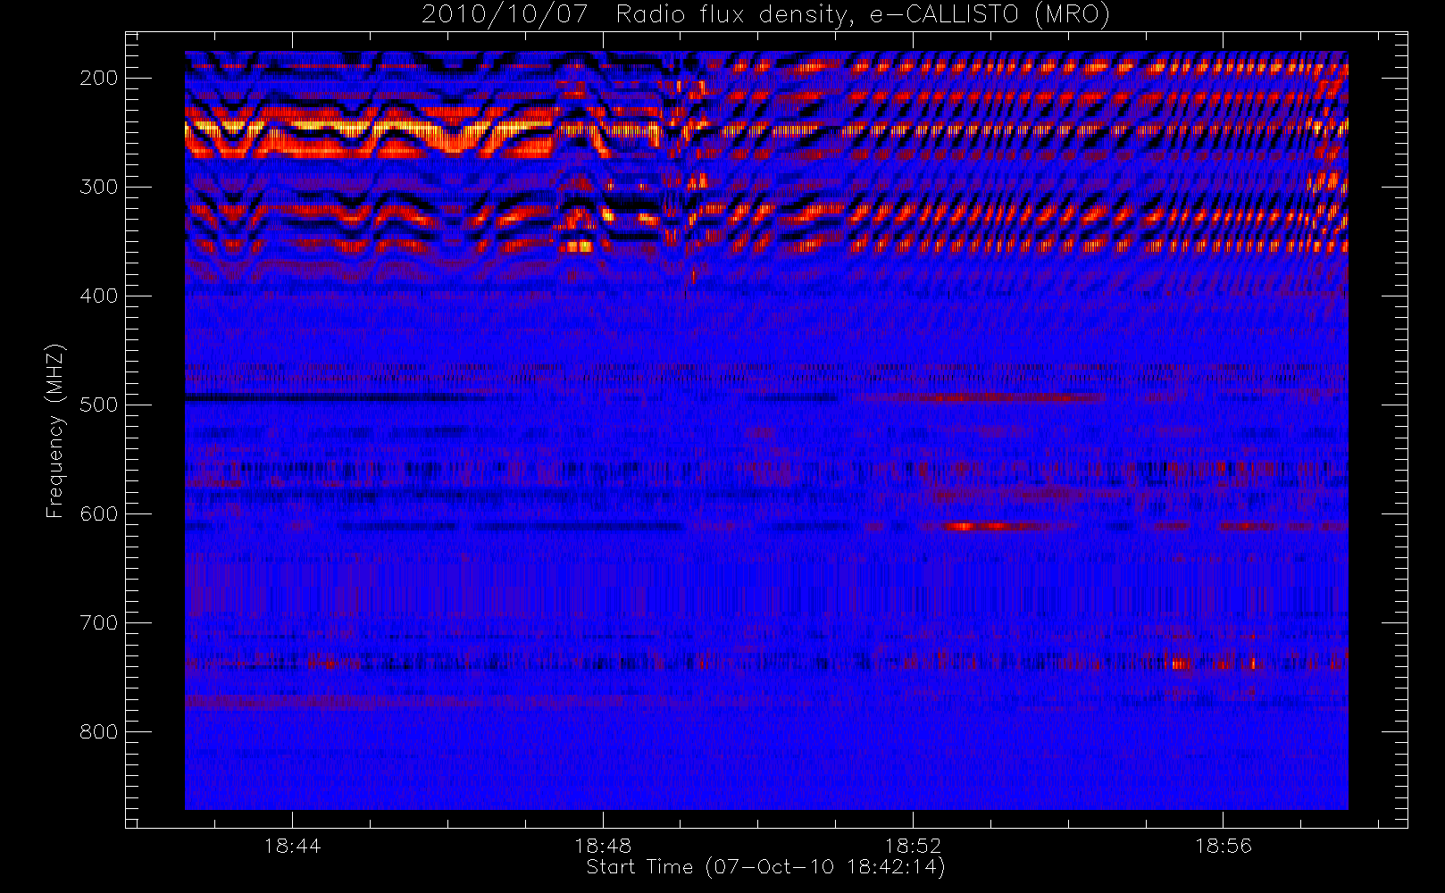Click the 400 frequency tick label
1445x893 pixels.
point(99,296)
